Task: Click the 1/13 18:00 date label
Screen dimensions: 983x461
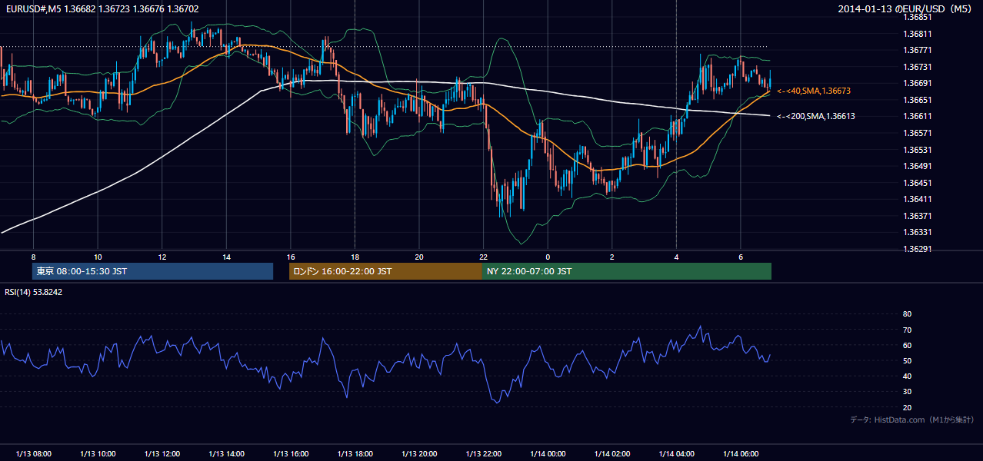Action: [x=355, y=453]
